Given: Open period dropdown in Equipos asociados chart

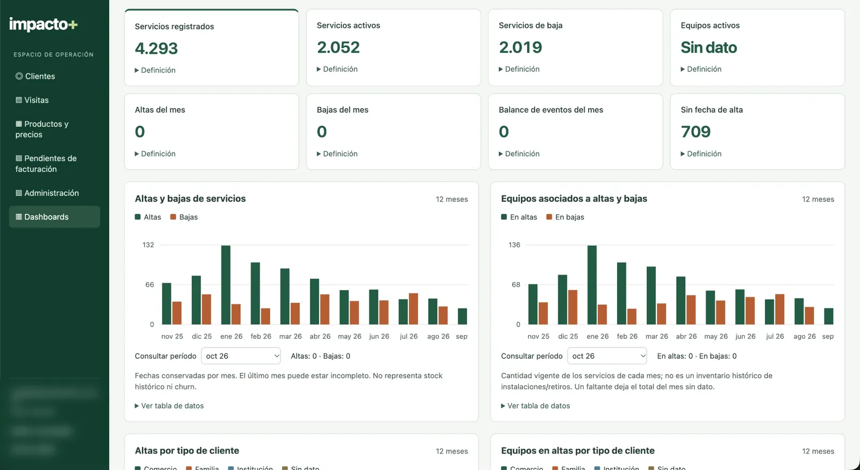Looking at the screenshot, I should [607, 356].
